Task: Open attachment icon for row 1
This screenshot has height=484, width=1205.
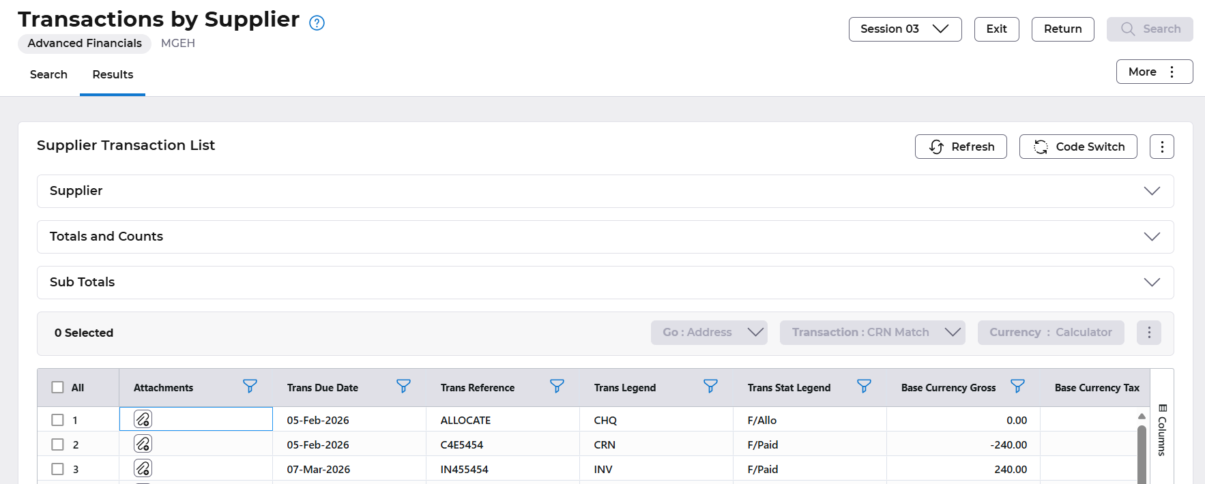Action: pos(143,419)
